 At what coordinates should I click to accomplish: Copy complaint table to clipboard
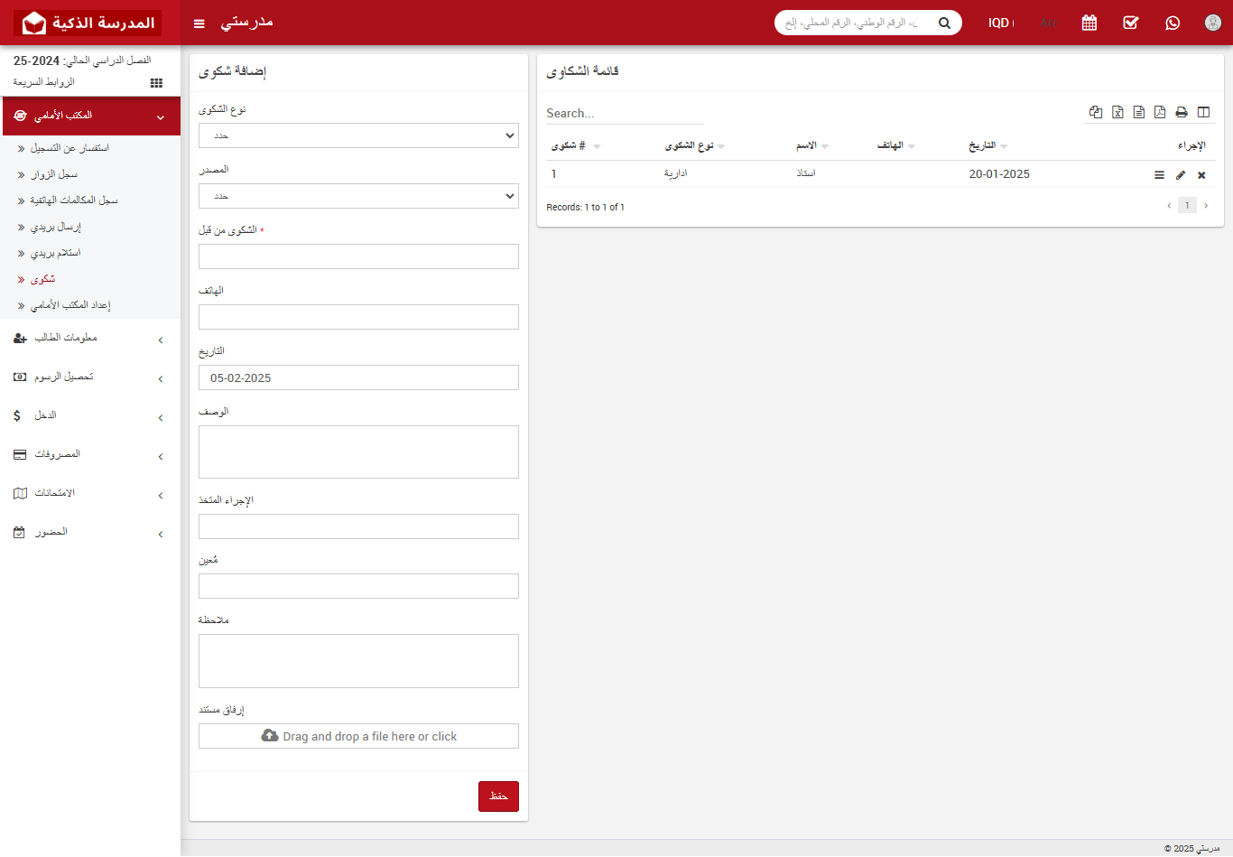pos(1096,113)
